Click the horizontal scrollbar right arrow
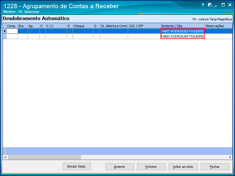235x176 pixels. pyautogui.click(x=230, y=157)
